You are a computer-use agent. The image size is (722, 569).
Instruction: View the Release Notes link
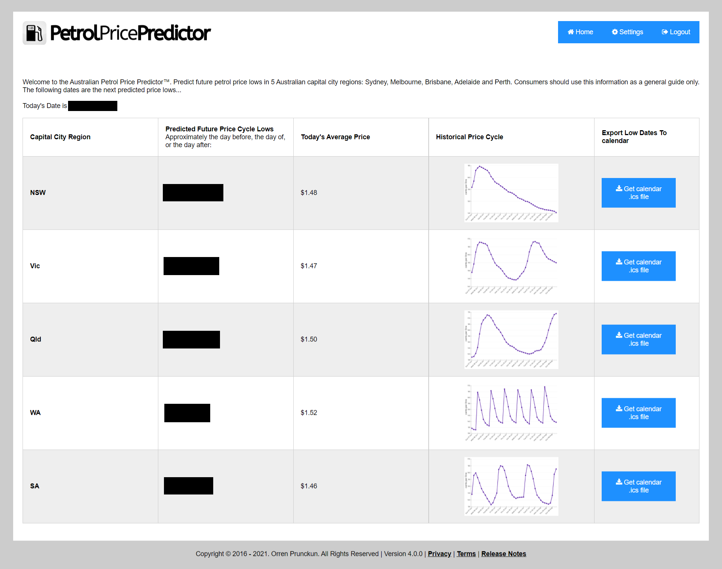point(504,554)
